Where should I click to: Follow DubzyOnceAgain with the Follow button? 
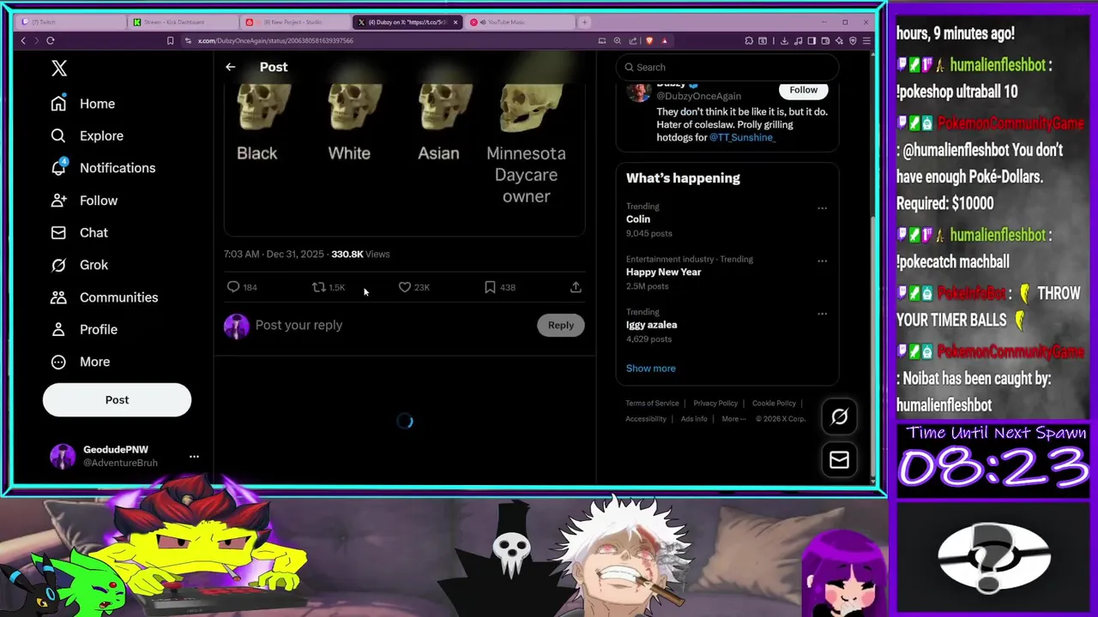coord(804,90)
